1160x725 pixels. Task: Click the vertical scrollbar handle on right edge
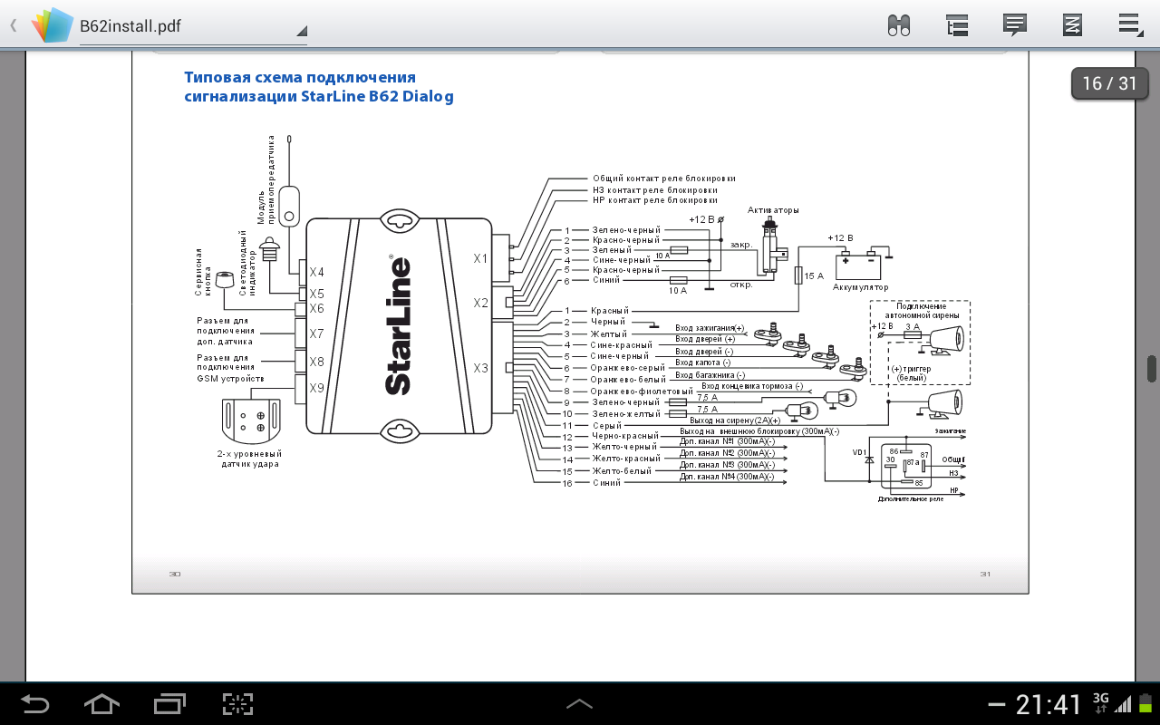pos(1152,369)
